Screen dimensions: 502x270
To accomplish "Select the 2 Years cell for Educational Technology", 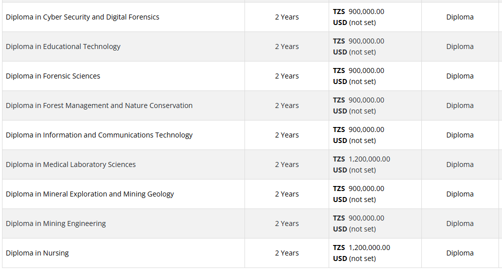I will tap(287, 46).
